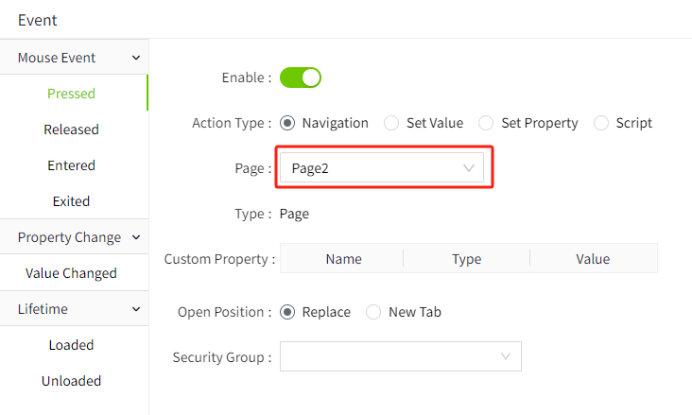Choose the Set Value action type
This screenshot has height=415, width=692.
point(391,123)
